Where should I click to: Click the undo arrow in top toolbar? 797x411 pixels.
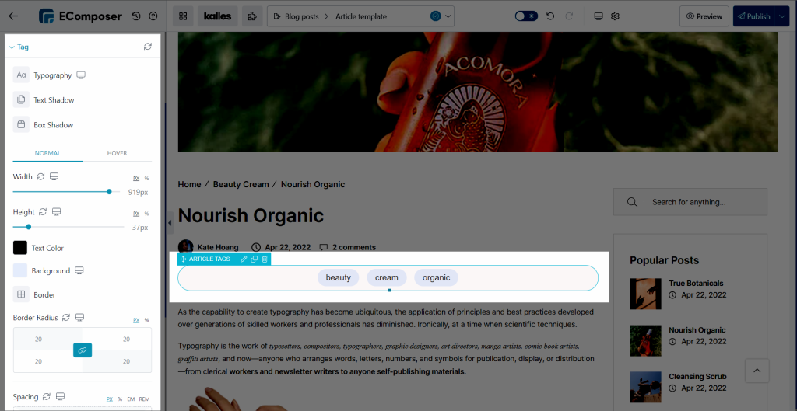[x=551, y=16]
